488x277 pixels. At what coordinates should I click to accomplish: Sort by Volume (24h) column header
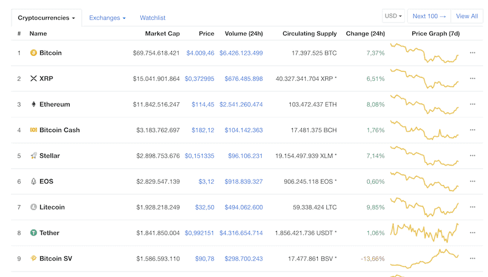[x=243, y=33]
